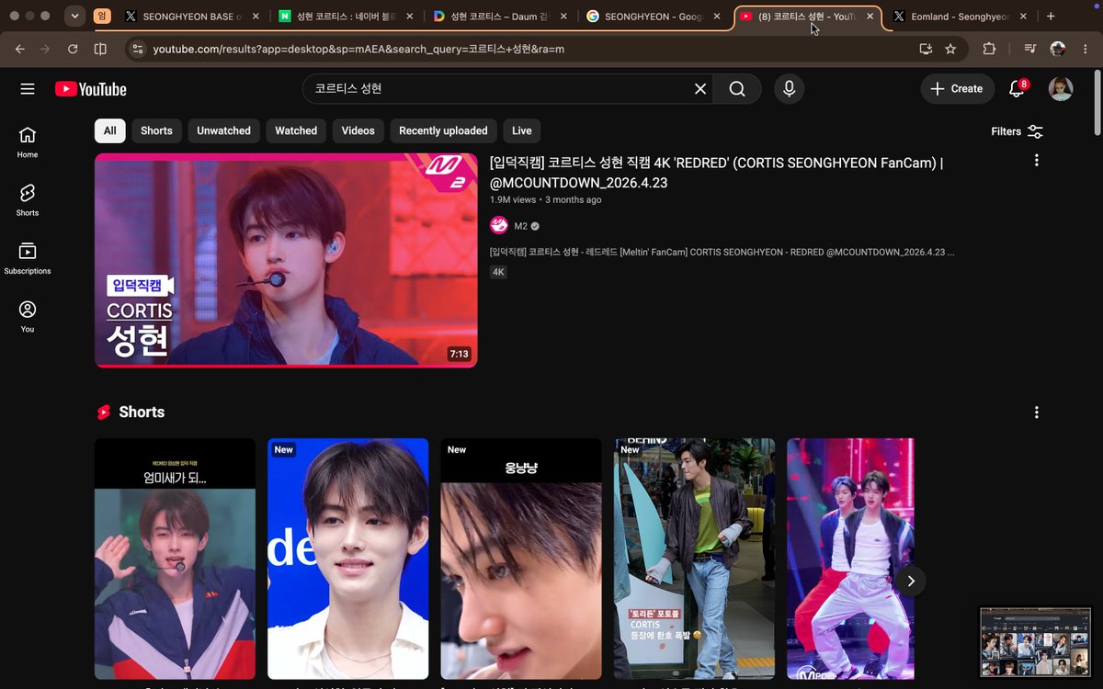Select the Videos filter chip
The height and width of the screenshot is (689, 1103).
[x=358, y=131]
